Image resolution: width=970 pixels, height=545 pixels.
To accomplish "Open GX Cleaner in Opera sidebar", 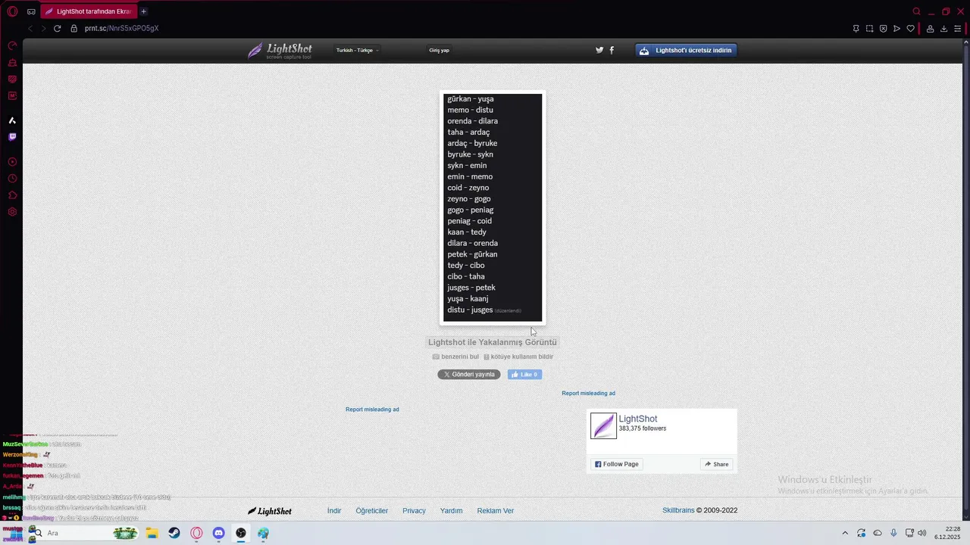I will tap(12, 63).
